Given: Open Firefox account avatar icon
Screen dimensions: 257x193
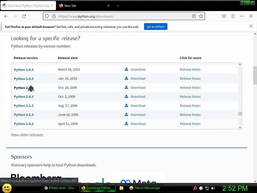Looking at the screenshot, I should coord(233,16).
